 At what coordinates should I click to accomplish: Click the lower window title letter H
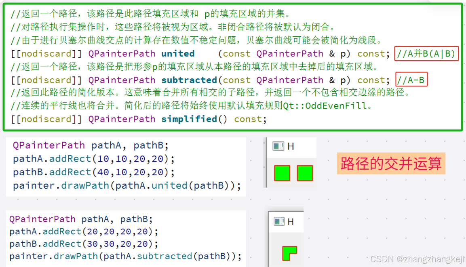point(290,222)
